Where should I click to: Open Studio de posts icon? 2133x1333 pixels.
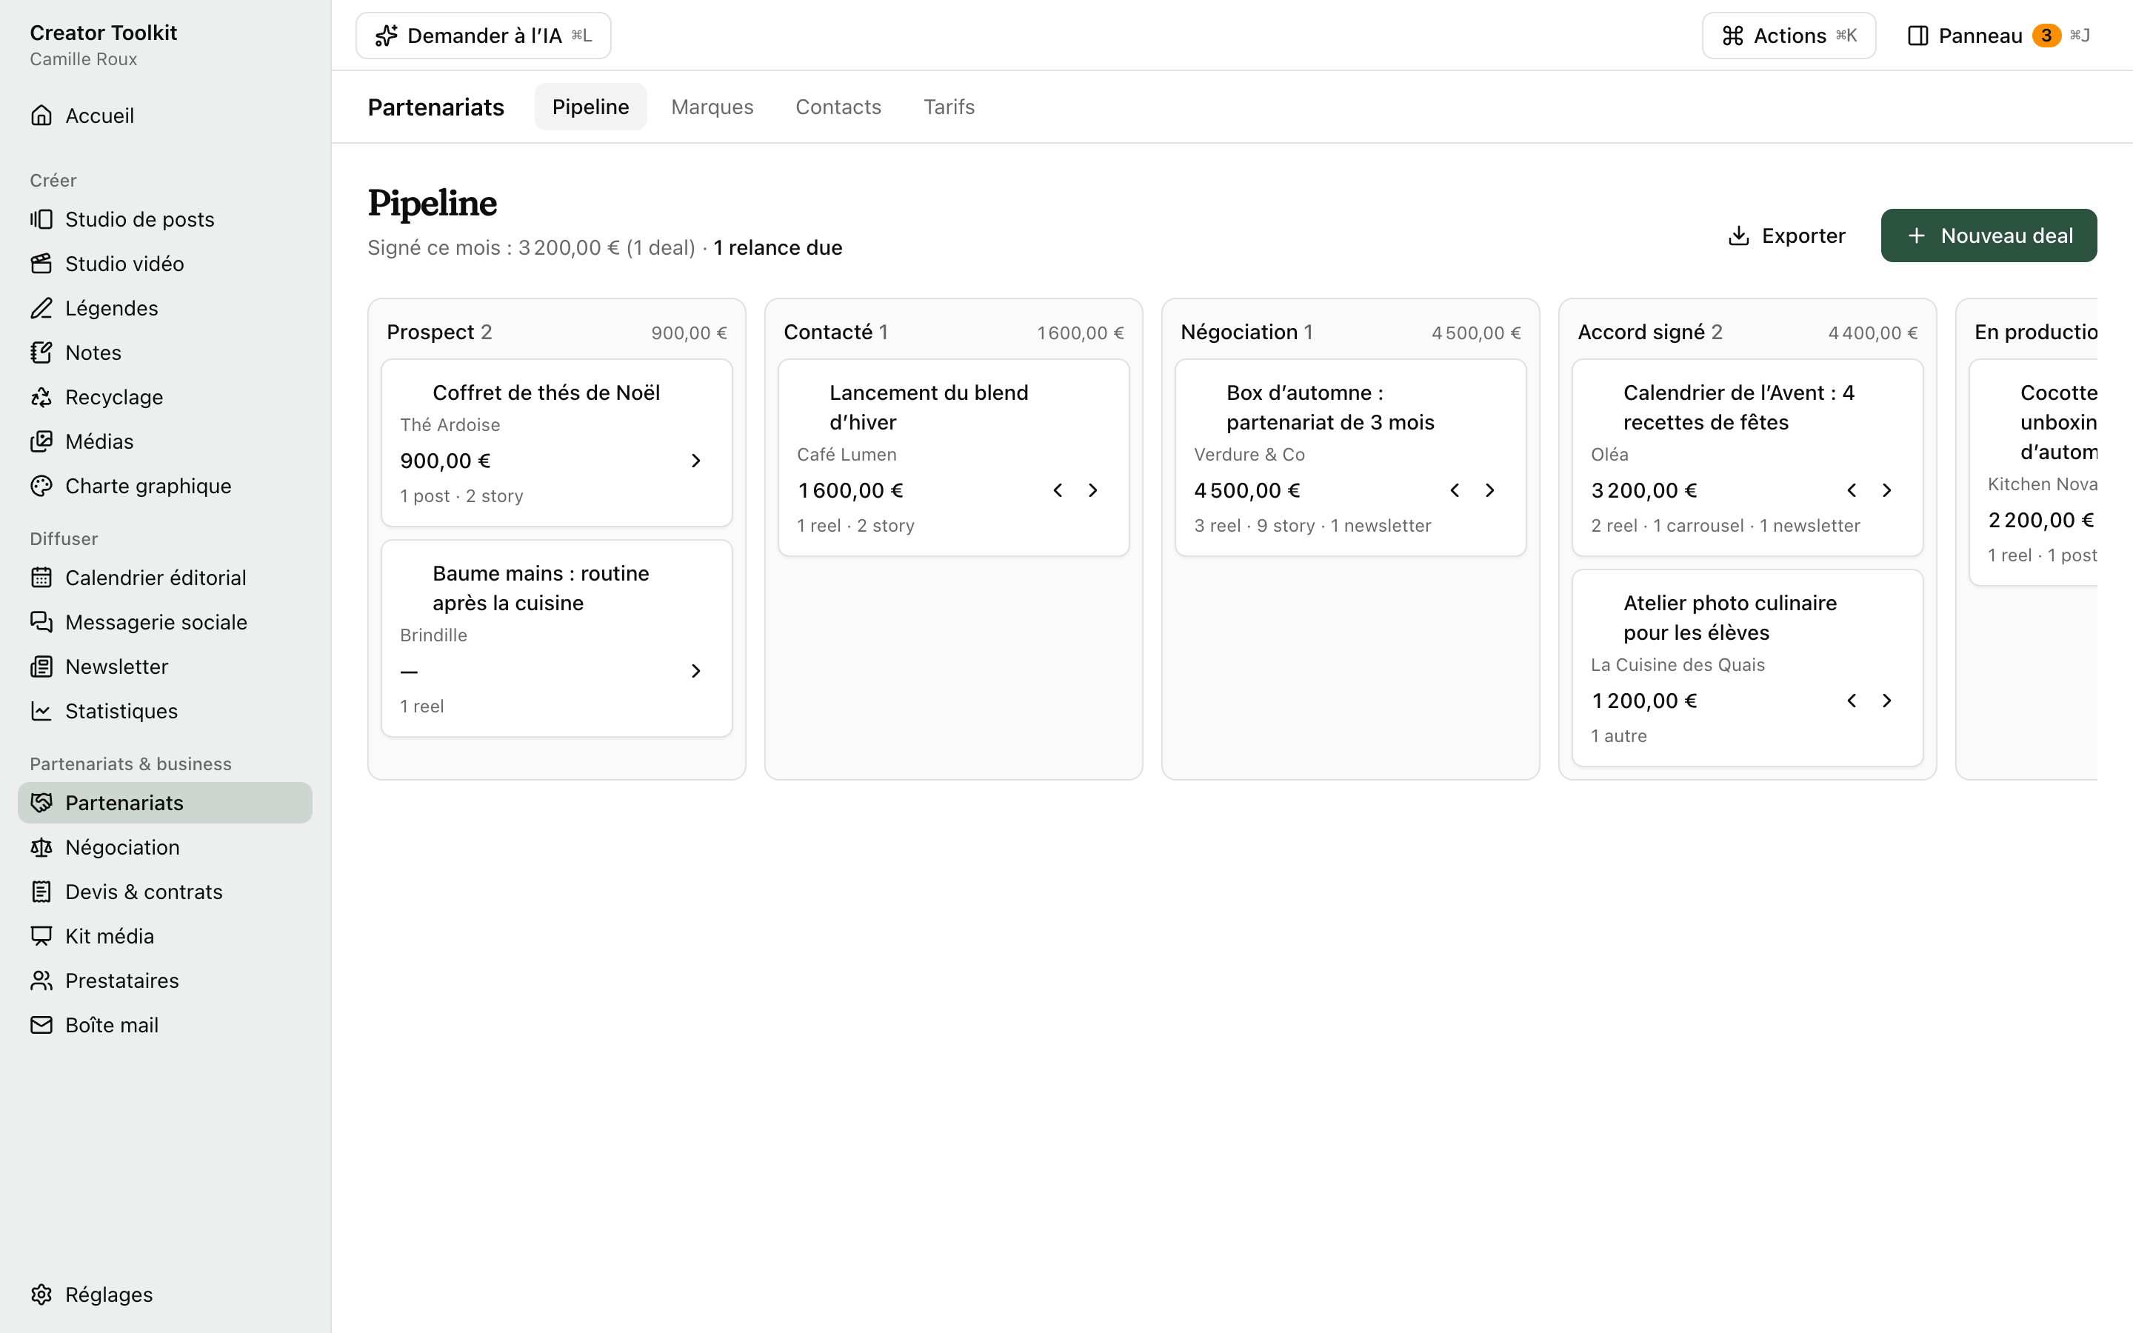(x=41, y=218)
